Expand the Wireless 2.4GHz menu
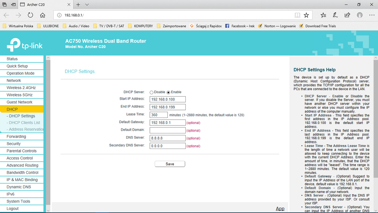This screenshot has width=378, height=213. point(21,88)
